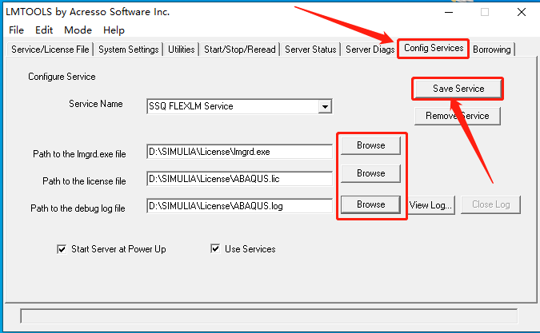Viewport: 540px width, 333px height.
Task: Go to Start/Stop/Reread tab
Action: (x=240, y=50)
